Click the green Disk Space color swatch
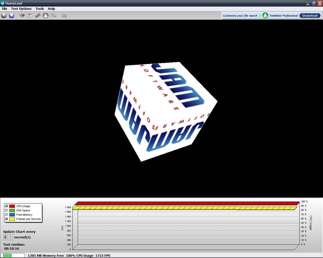This screenshot has height=258, width=323. (12, 210)
